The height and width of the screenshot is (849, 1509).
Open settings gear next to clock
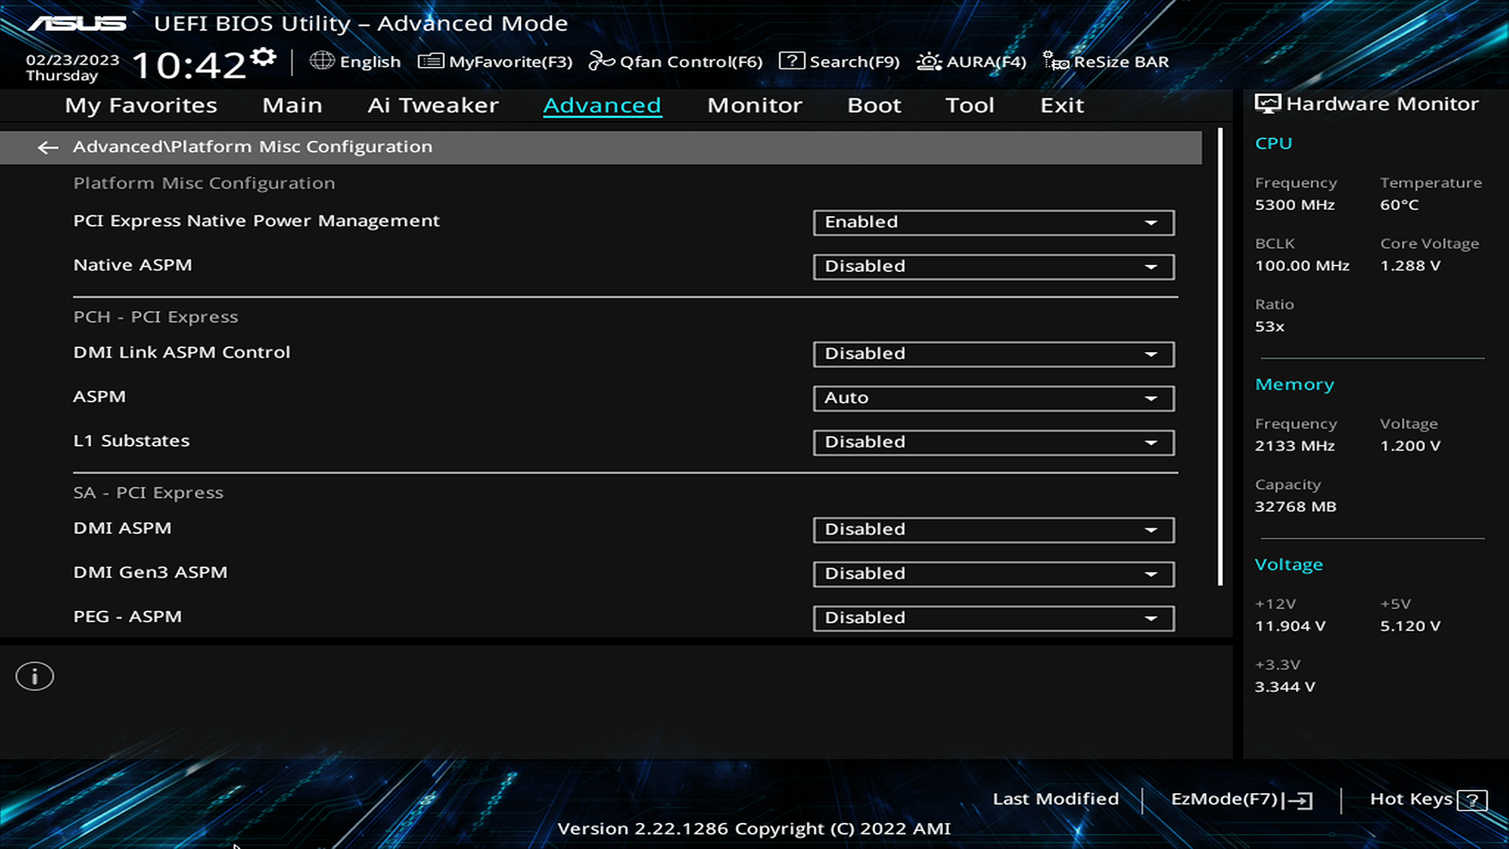[x=264, y=57]
